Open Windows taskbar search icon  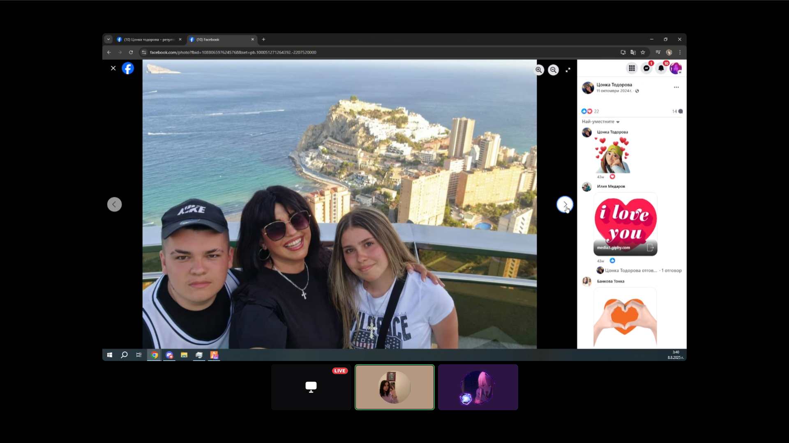click(x=124, y=355)
